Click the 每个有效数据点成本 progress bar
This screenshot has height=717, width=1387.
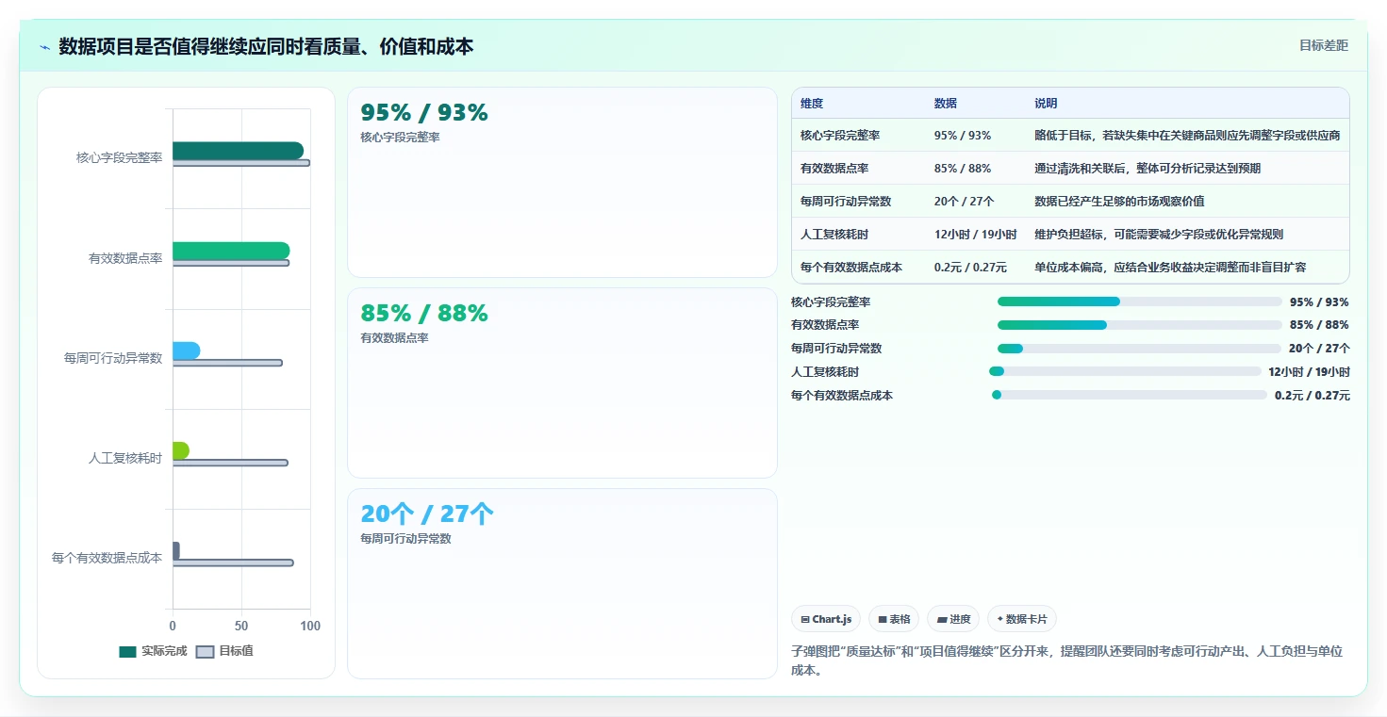point(1130,395)
